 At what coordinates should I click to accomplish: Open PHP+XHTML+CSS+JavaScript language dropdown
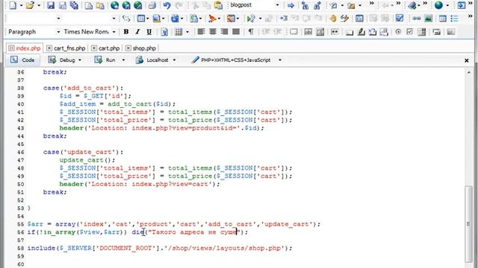(x=280, y=60)
